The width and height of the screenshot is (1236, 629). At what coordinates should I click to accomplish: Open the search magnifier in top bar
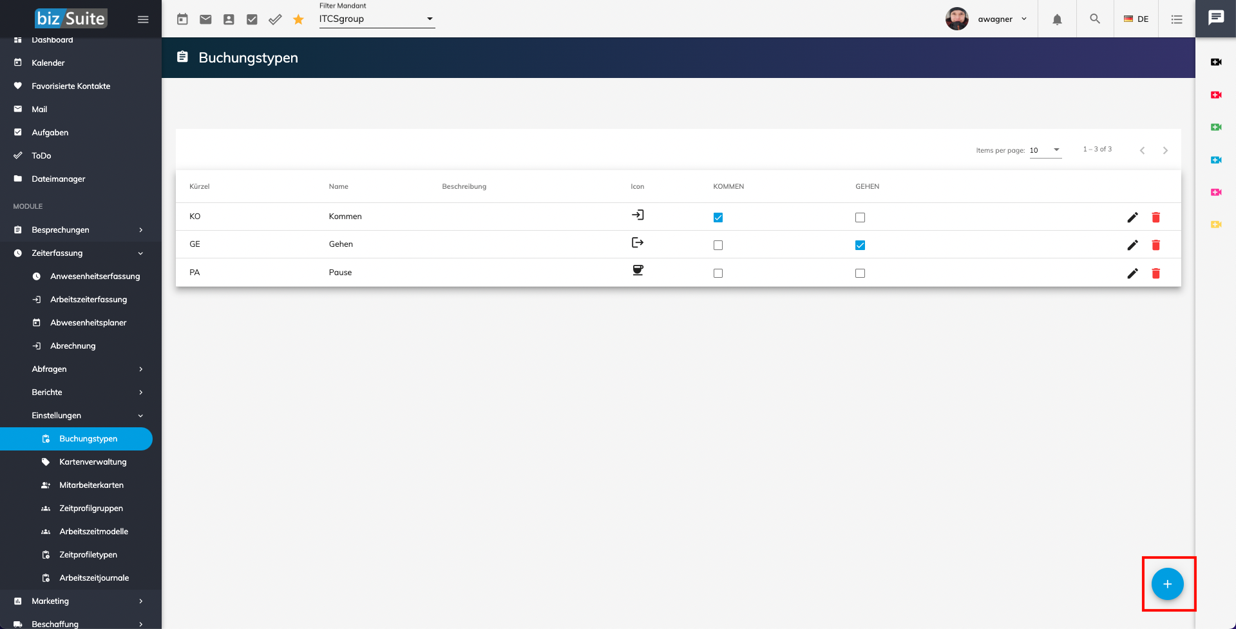point(1095,19)
